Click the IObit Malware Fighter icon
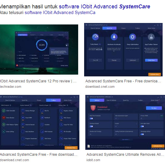 tap(4, 125)
